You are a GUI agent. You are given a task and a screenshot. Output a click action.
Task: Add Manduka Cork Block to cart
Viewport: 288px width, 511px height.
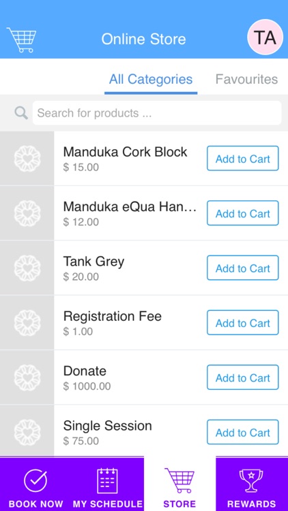click(242, 158)
